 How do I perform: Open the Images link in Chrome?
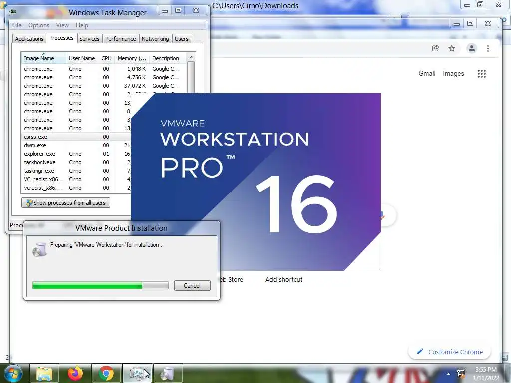(x=453, y=74)
